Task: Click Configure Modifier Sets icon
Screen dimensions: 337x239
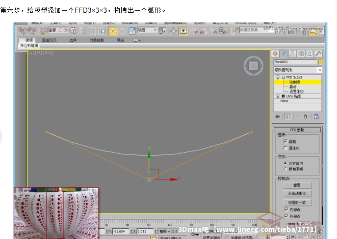Action: click(x=316, y=116)
